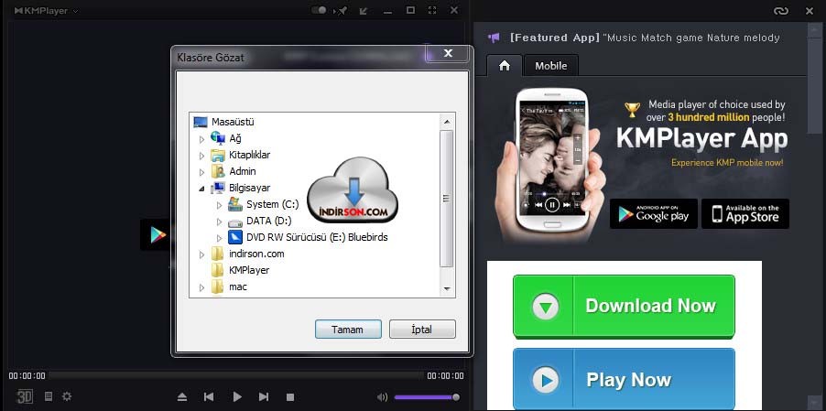Click the elapsed time 00:00:00 display

click(x=27, y=375)
